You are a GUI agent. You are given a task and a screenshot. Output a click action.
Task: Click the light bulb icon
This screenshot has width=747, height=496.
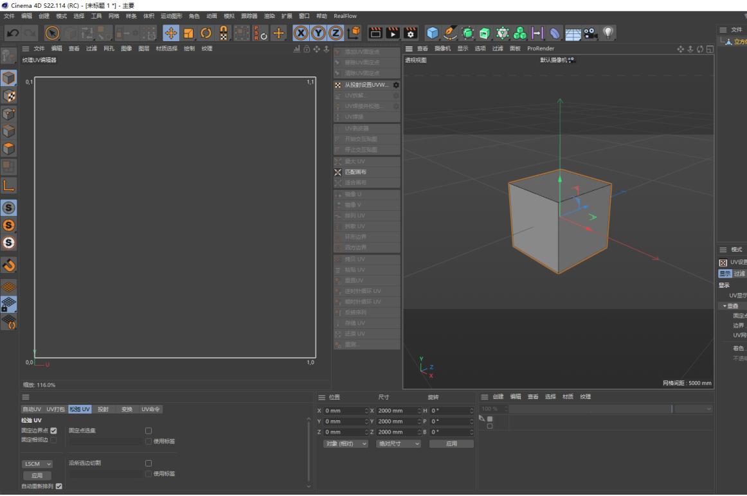(607, 33)
